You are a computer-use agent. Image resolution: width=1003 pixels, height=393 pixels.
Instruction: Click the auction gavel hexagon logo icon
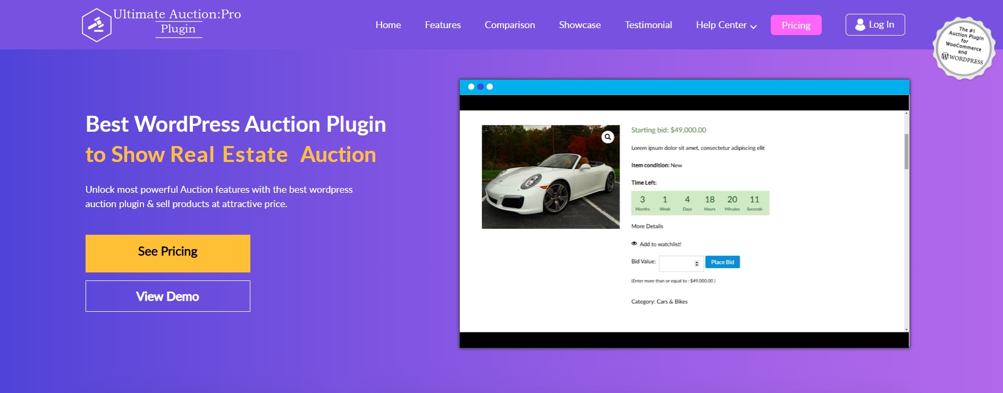pos(96,25)
